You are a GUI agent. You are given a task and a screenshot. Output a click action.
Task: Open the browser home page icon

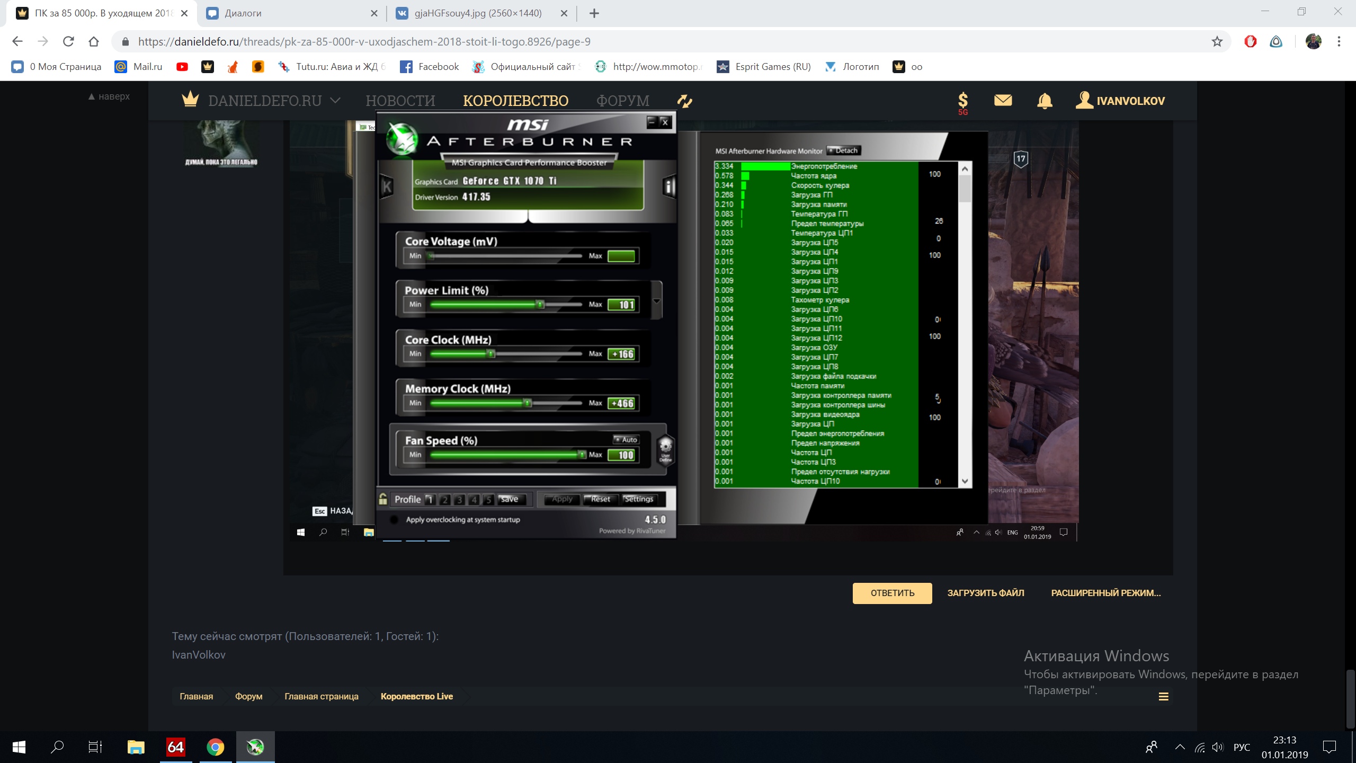pos(94,41)
